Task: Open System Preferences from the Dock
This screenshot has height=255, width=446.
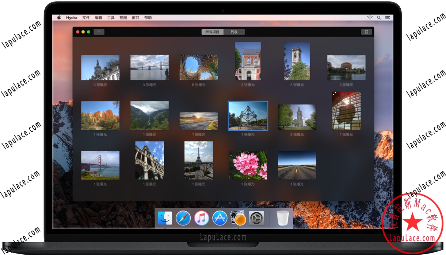Action: tap(257, 219)
